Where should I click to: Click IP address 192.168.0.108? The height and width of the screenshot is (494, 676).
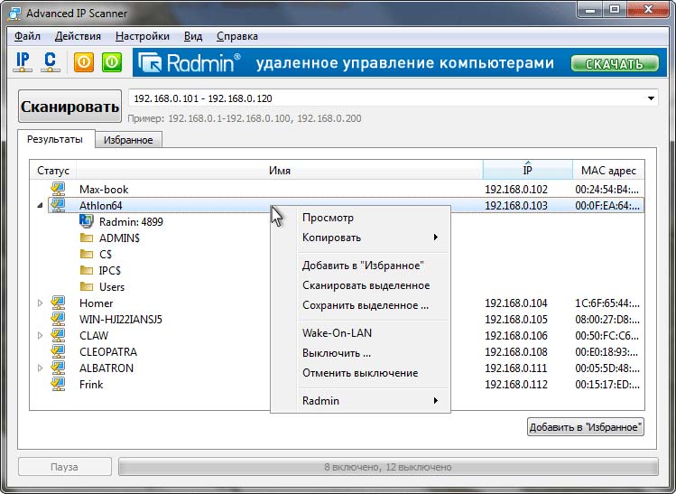pyautogui.click(x=516, y=352)
